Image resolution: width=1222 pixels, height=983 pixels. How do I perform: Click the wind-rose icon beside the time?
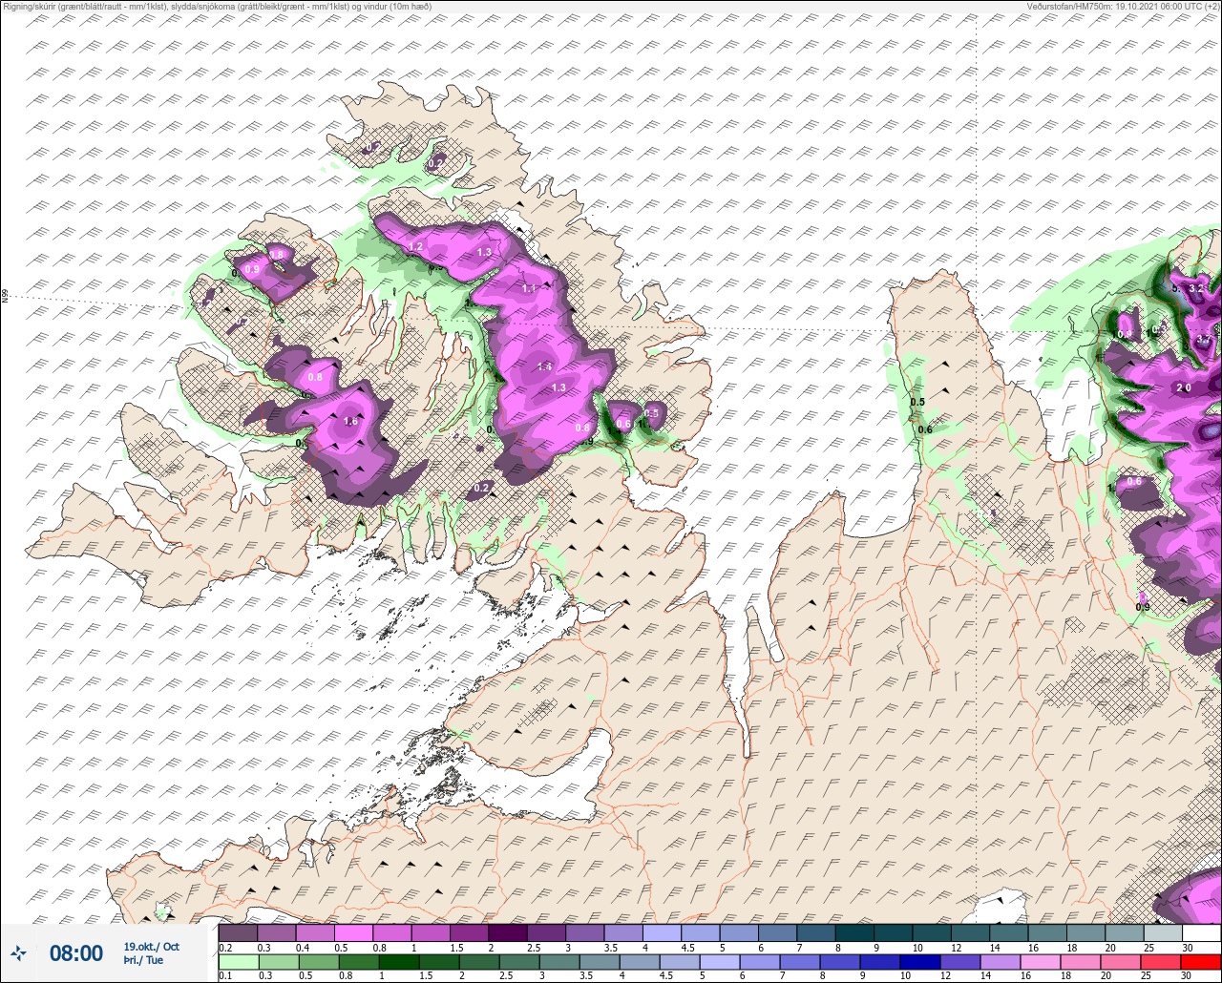[19, 952]
